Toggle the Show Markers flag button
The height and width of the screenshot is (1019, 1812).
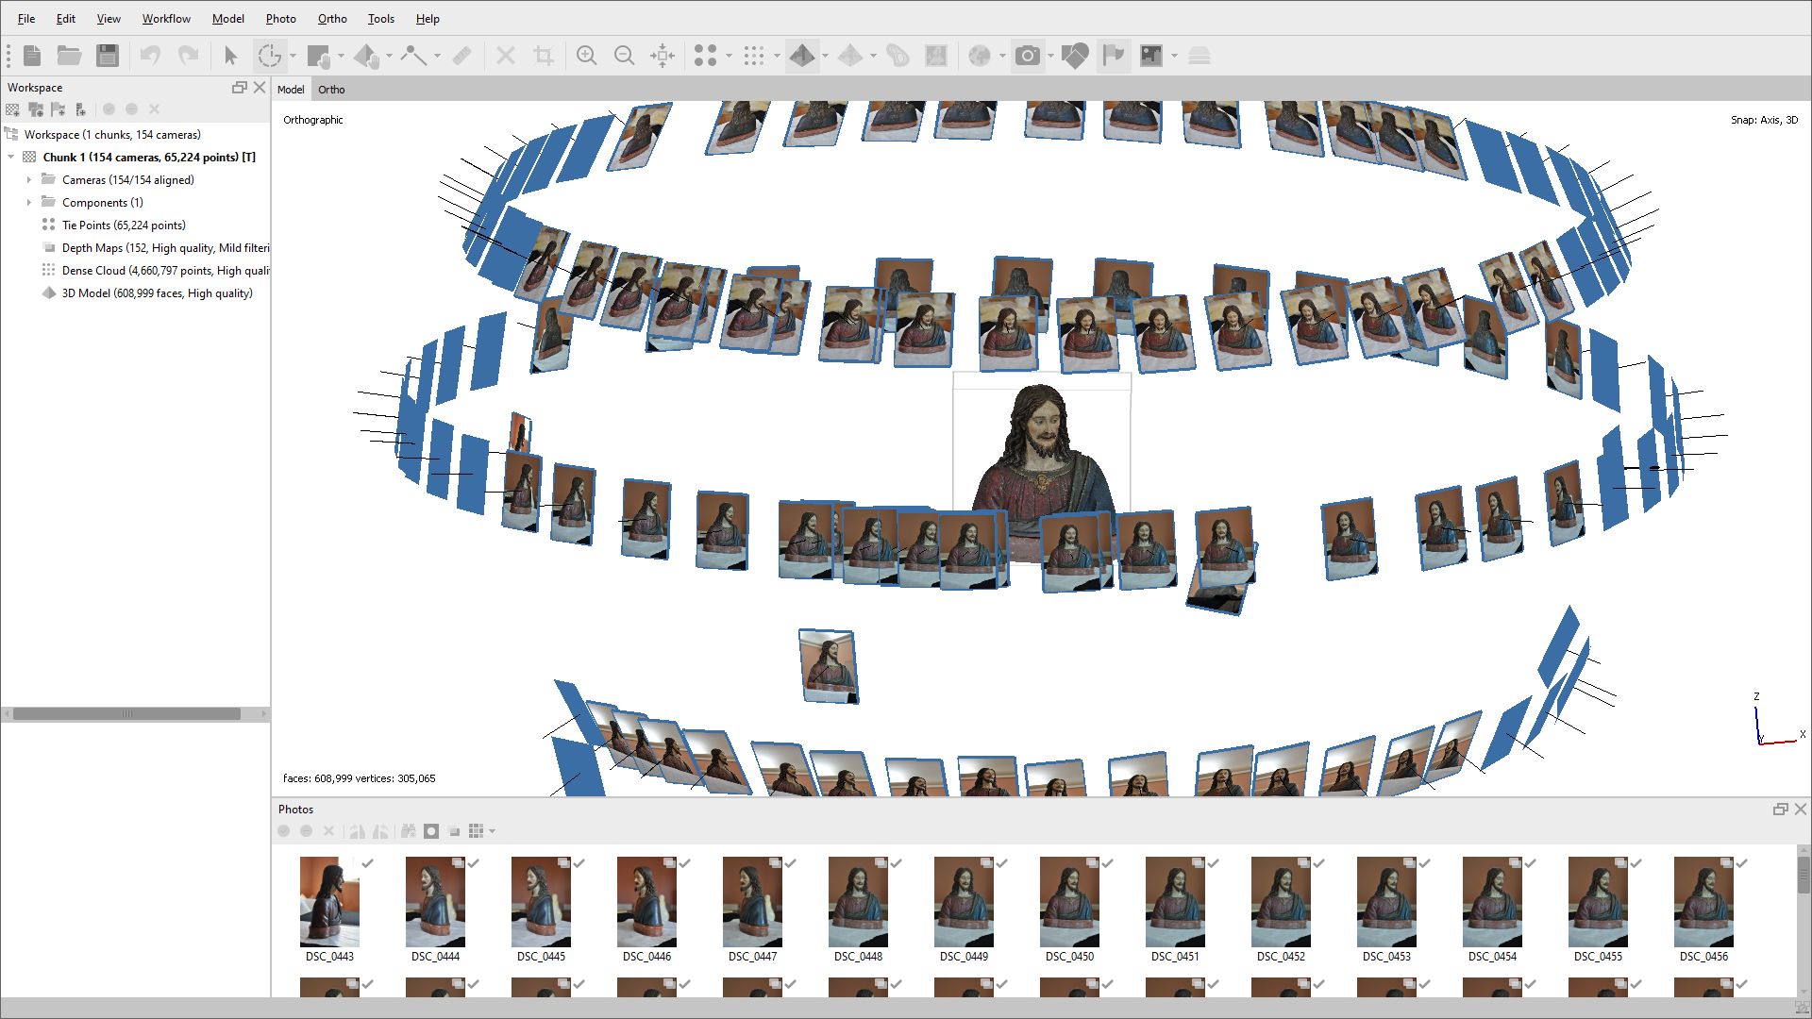click(1114, 56)
